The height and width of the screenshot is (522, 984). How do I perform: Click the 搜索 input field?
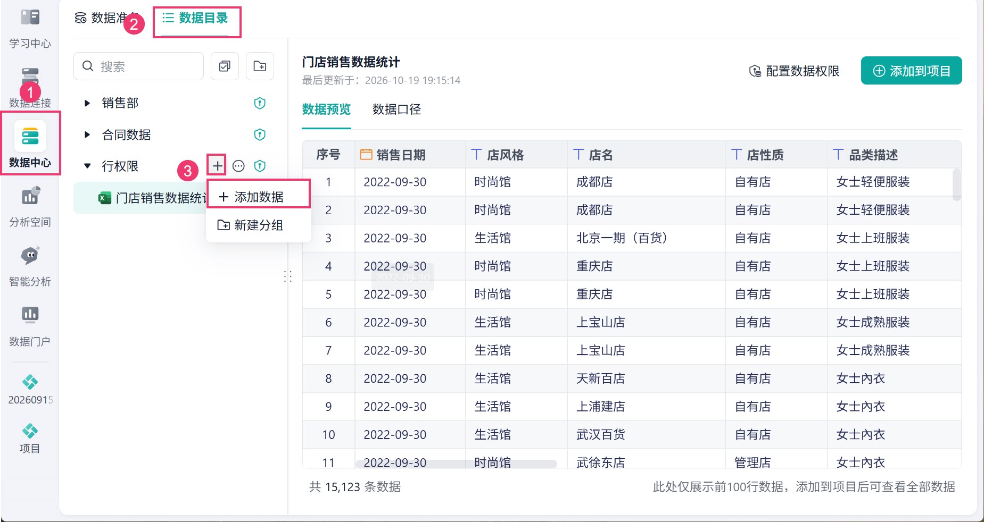[138, 66]
